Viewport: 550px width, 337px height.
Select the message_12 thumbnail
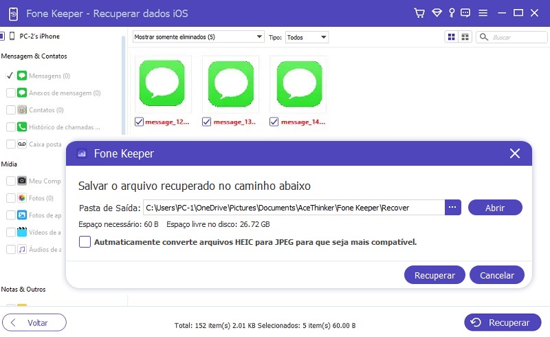tap(162, 83)
